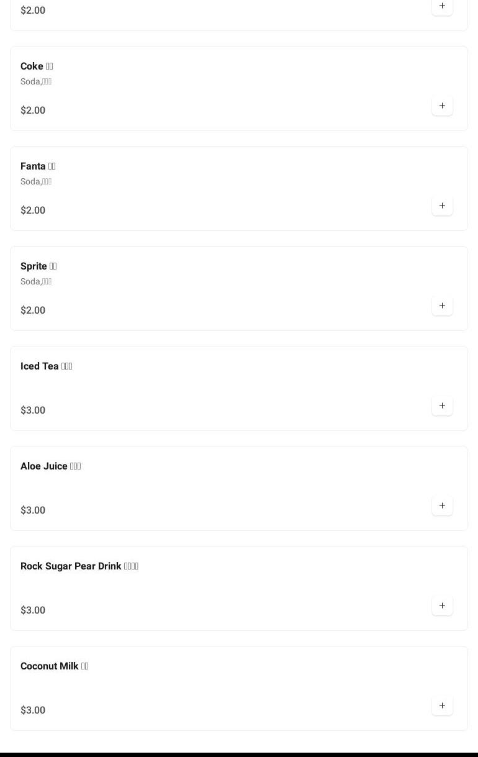This screenshot has width=478, height=757.
Task: Click the plus icon for Coconut Milk
Action: [x=442, y=706]
